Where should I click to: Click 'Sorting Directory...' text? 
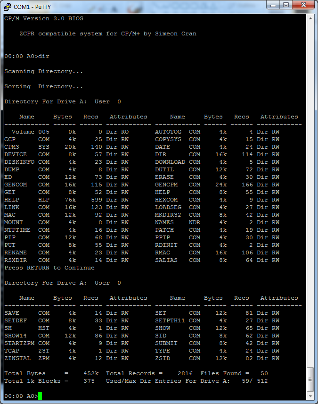[43, 86]
